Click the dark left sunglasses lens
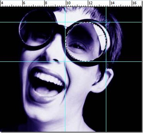 (x=37, y=29)
